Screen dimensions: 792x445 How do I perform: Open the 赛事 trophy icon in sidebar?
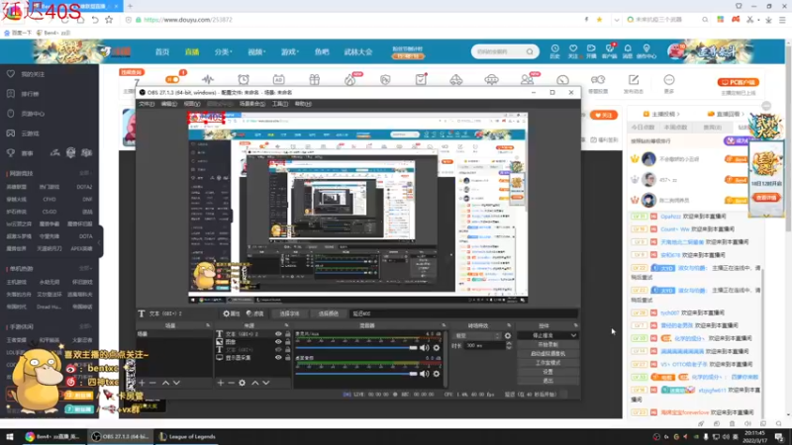tap(11, 153)
